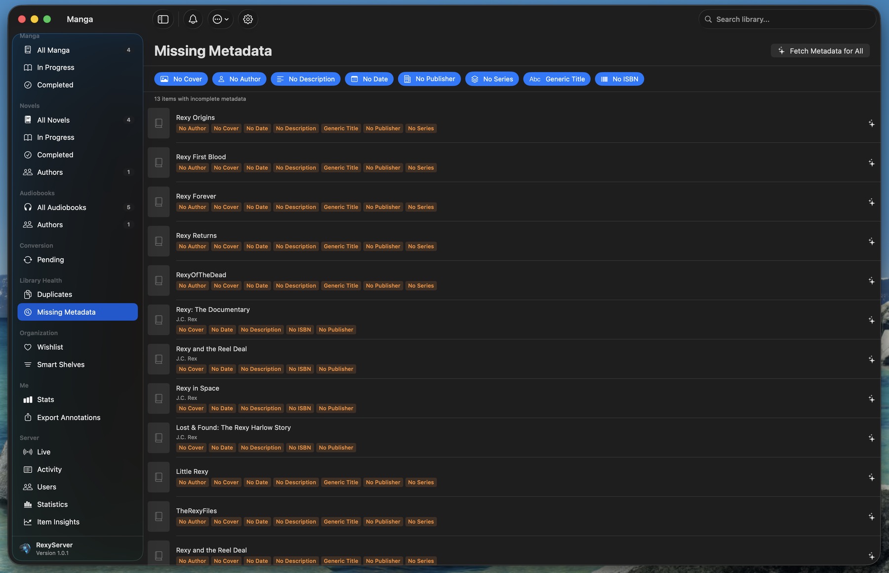
Task: Click No ISBN tag on Rexy in Space
Action: pos(300,409)
